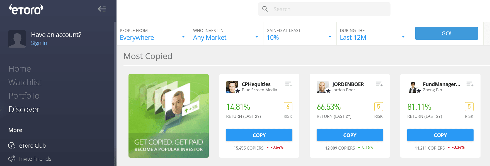Click into the Search field

[x=329, y=9]
